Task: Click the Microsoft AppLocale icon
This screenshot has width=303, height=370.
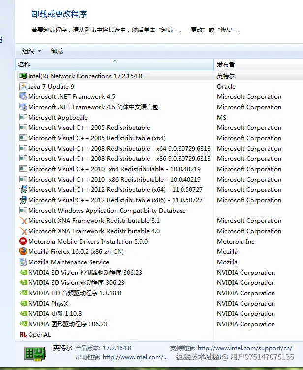Action: pos(23,117)
